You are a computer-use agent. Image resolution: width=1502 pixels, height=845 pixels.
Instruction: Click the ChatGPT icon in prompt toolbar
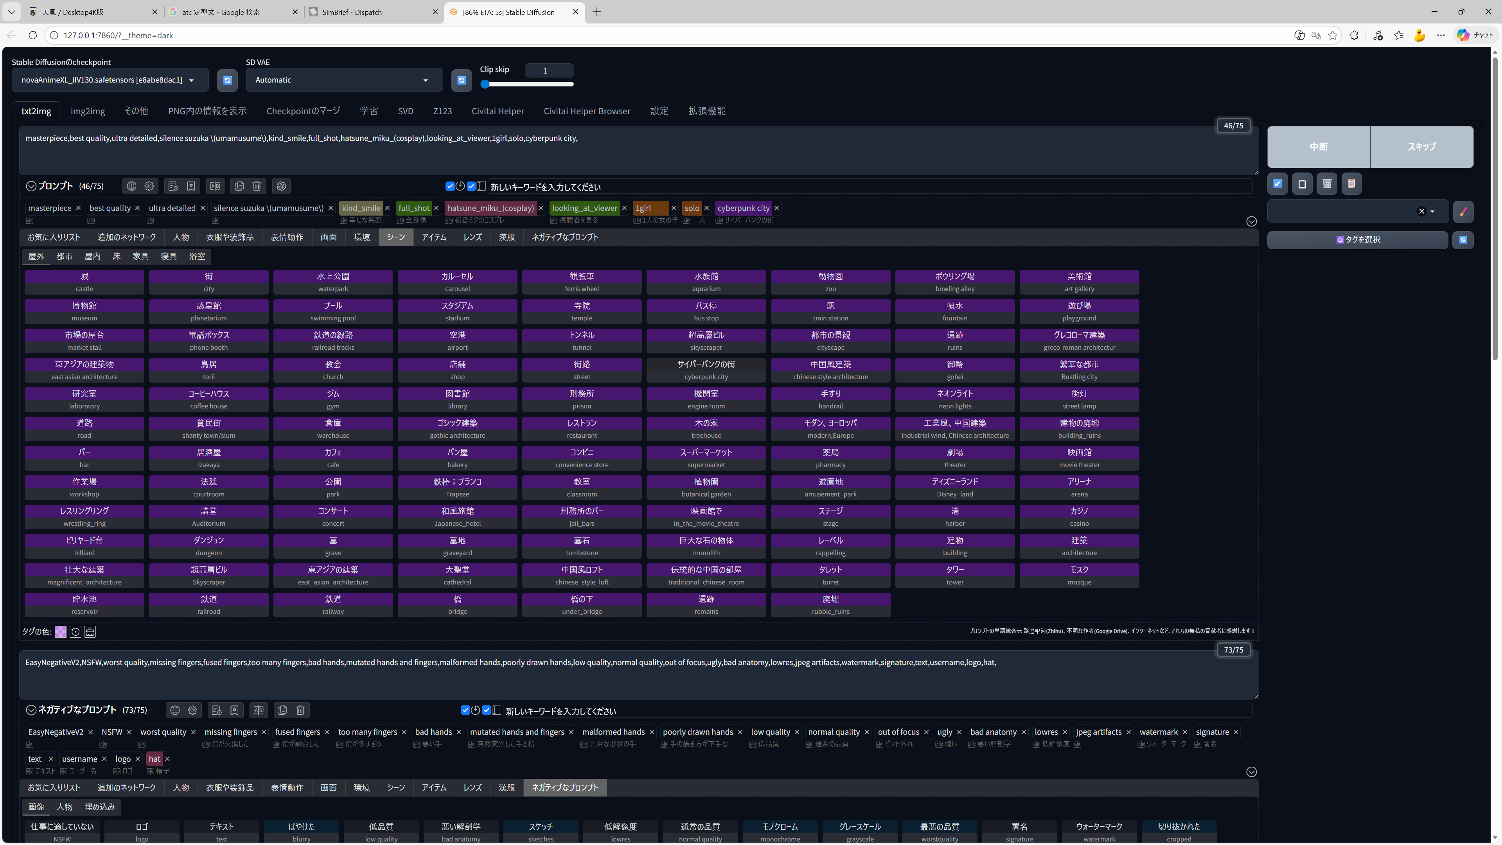point(282,186)
